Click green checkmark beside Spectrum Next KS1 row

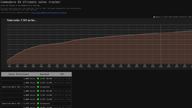(38, 87)
